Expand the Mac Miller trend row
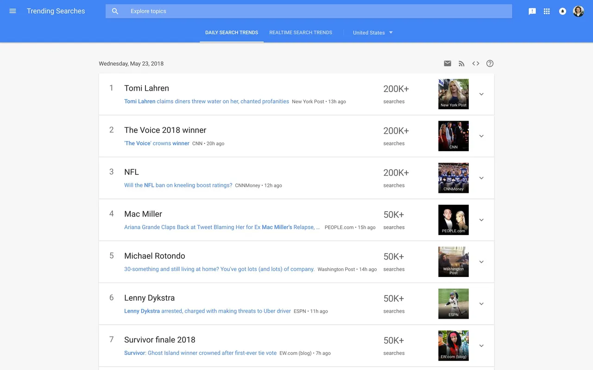Screen dimensions: 593x370 481,220
